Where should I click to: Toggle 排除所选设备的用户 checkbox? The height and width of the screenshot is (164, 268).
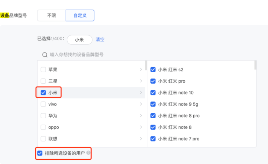click(x=40, y=153)
